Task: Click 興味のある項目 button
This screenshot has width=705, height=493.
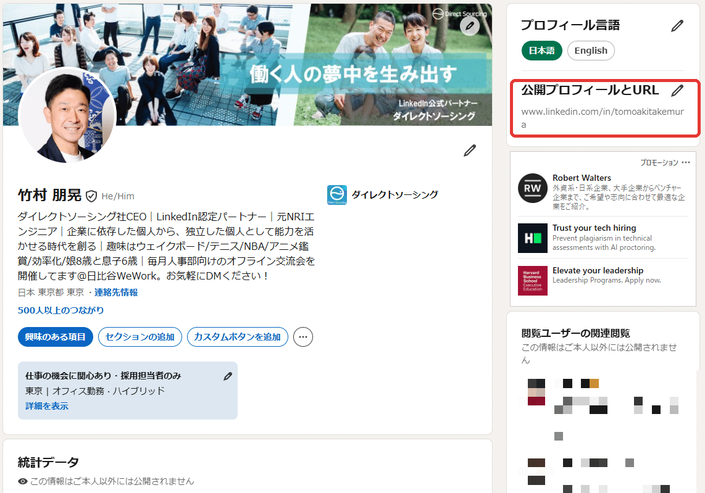Action: (56, 337)
